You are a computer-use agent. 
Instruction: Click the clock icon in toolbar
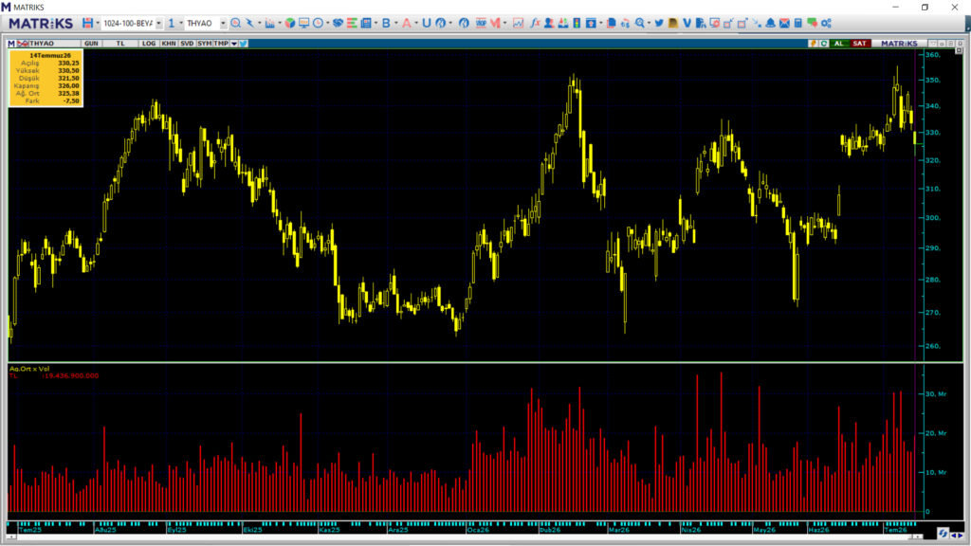pyautogui.click(x=319, y=23)
